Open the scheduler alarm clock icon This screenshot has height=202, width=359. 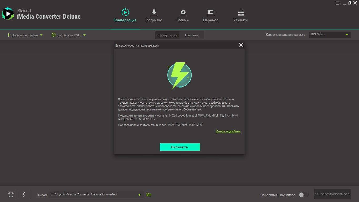click(x=11, y=195)
